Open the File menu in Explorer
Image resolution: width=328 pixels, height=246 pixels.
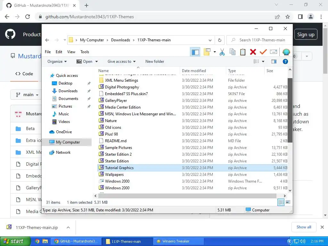click(x=48, y=52)
